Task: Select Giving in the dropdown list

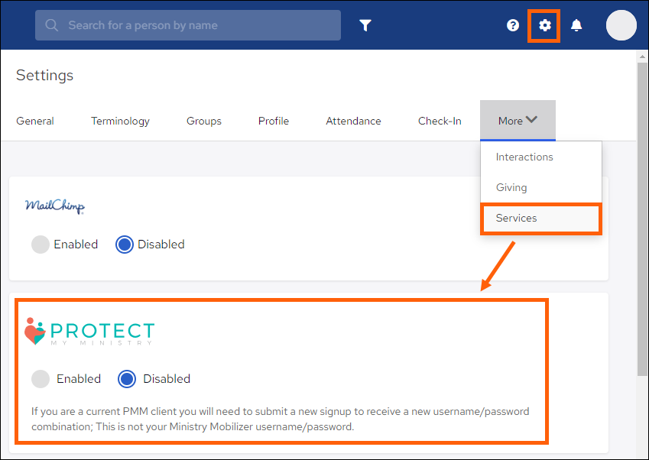Action: pos(511,187)
